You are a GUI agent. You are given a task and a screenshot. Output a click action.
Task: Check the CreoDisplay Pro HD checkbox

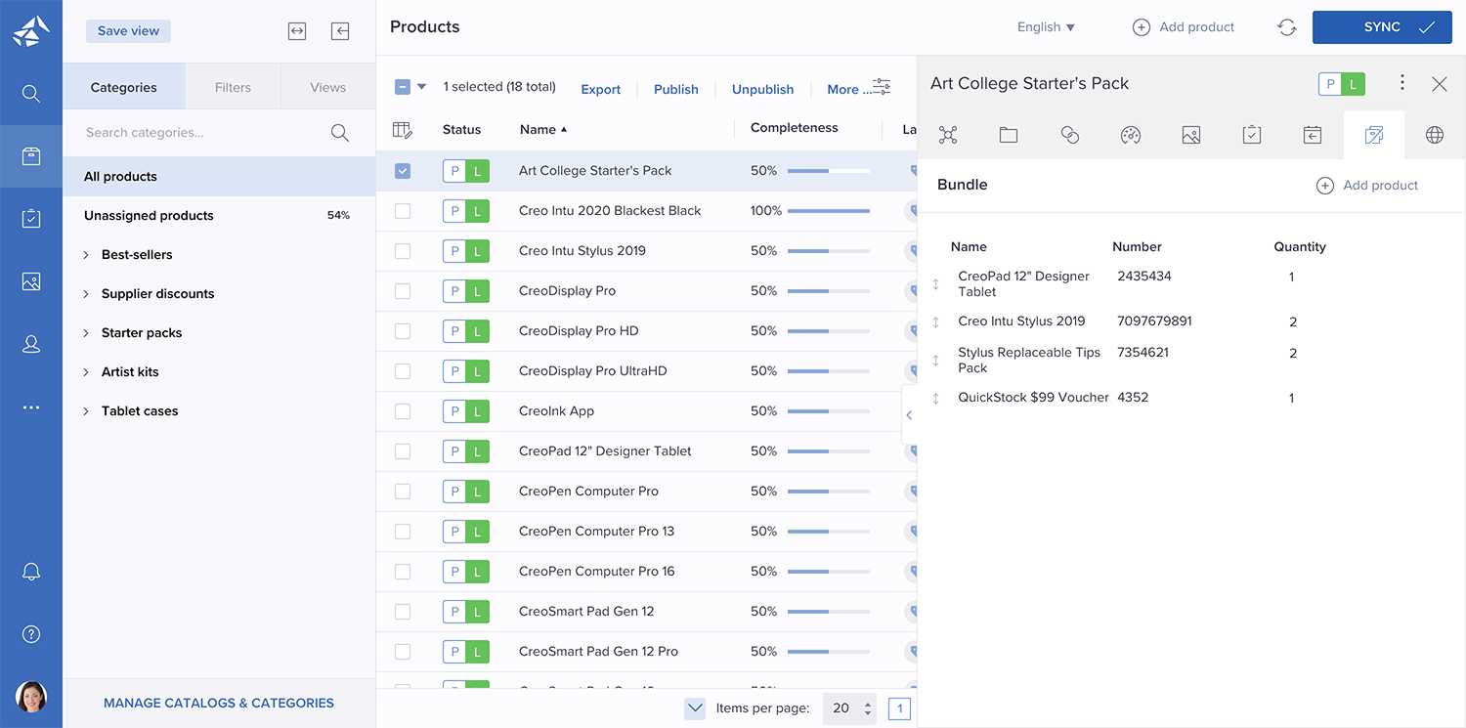click(403, 331)
